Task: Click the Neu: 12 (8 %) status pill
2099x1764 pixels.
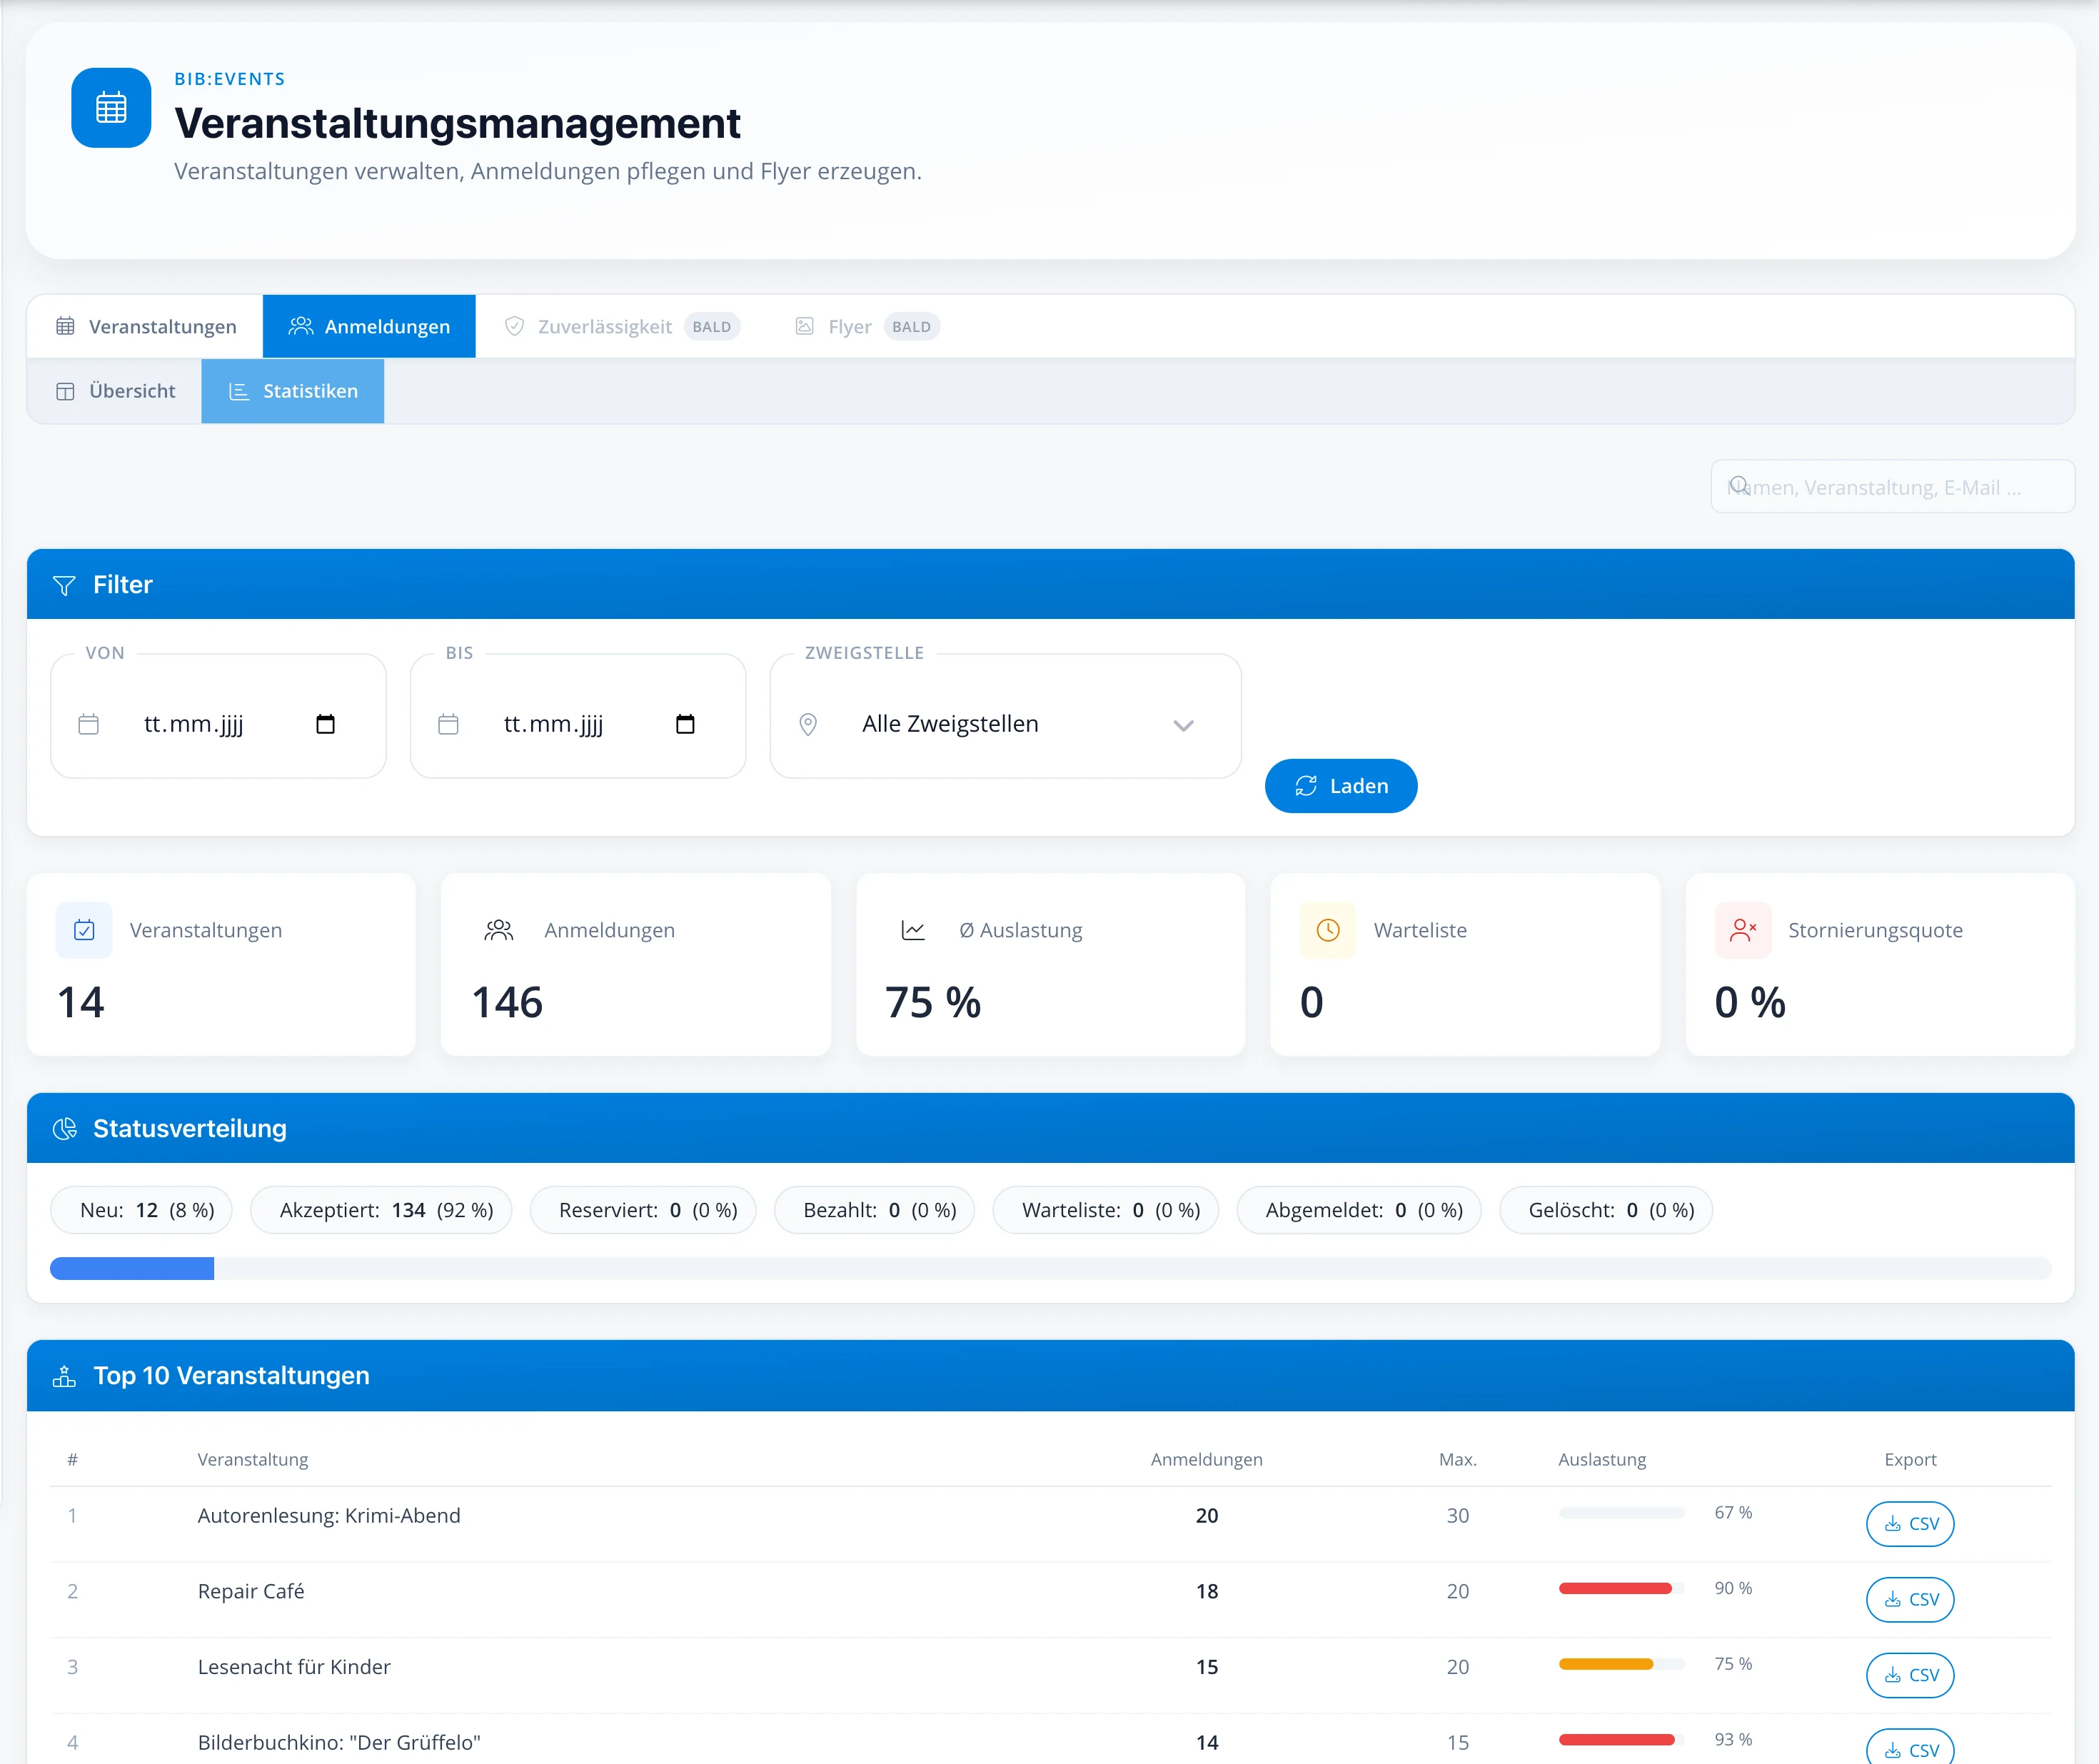Action: [x=141, y=1210]
